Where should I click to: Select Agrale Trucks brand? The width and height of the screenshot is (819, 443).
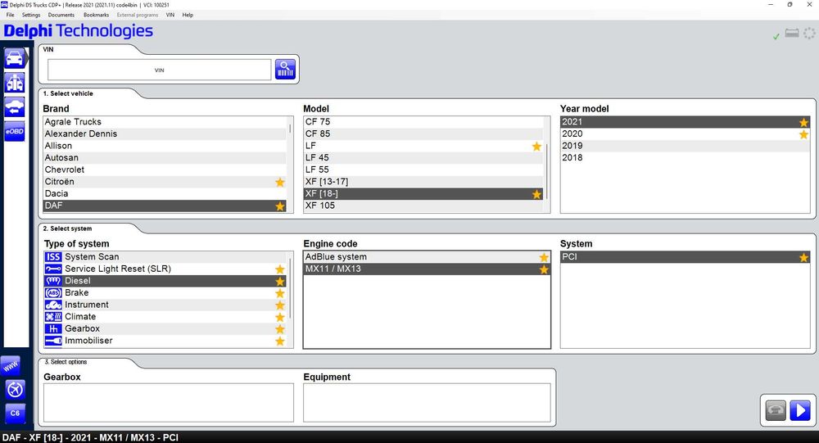click(x=165, y=122)
